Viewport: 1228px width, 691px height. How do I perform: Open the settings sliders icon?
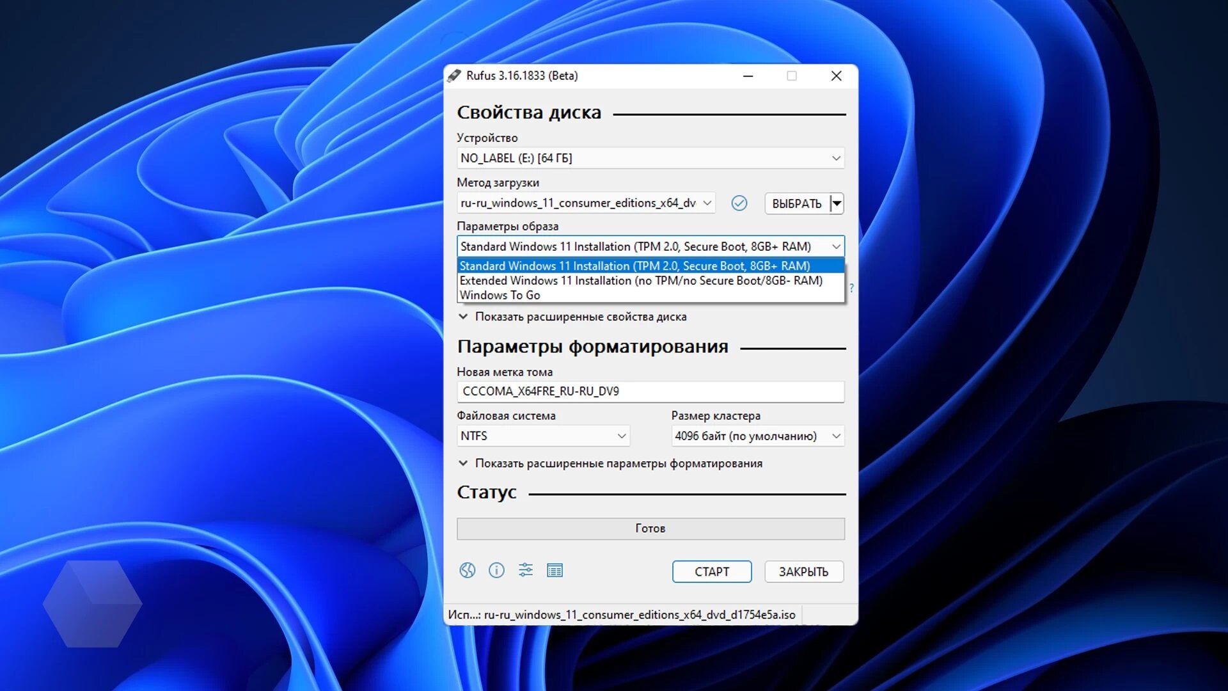[x=526, y=570]
